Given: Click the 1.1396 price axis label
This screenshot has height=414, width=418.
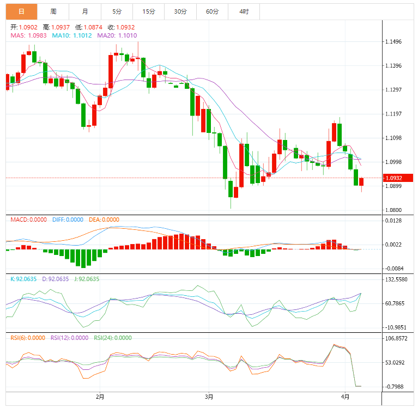Looking at the screenshot, I should point(393,66).
